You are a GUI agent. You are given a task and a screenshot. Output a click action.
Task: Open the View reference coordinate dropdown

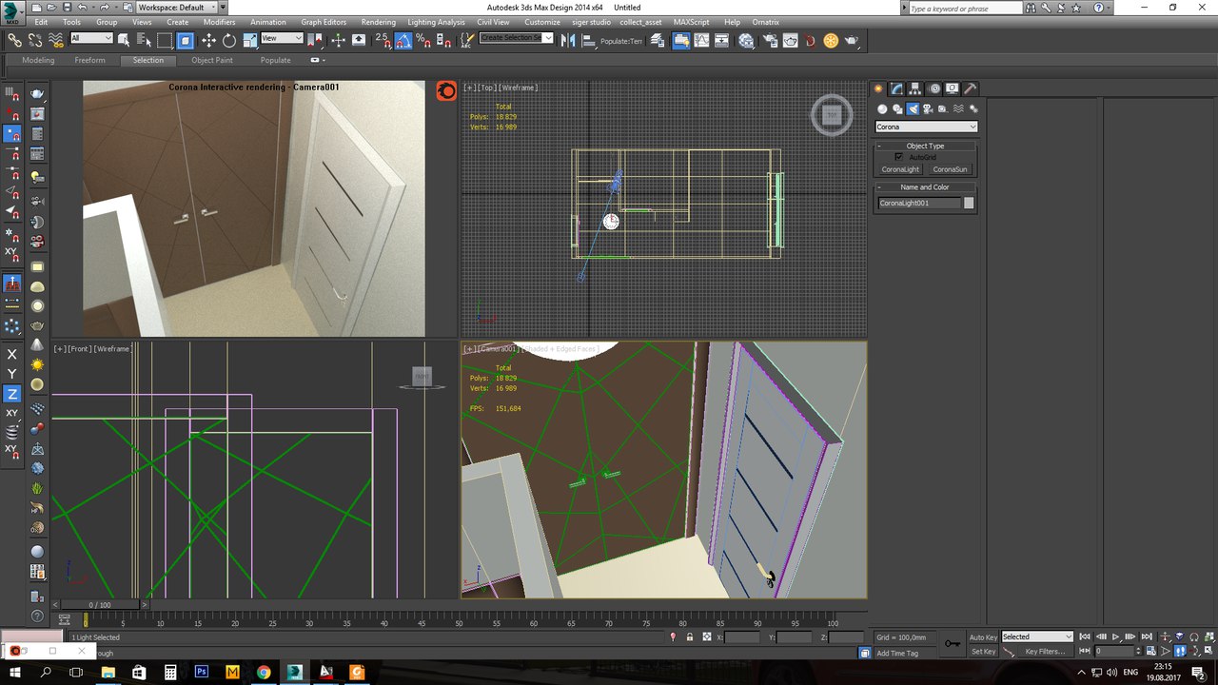click(282, 38)
